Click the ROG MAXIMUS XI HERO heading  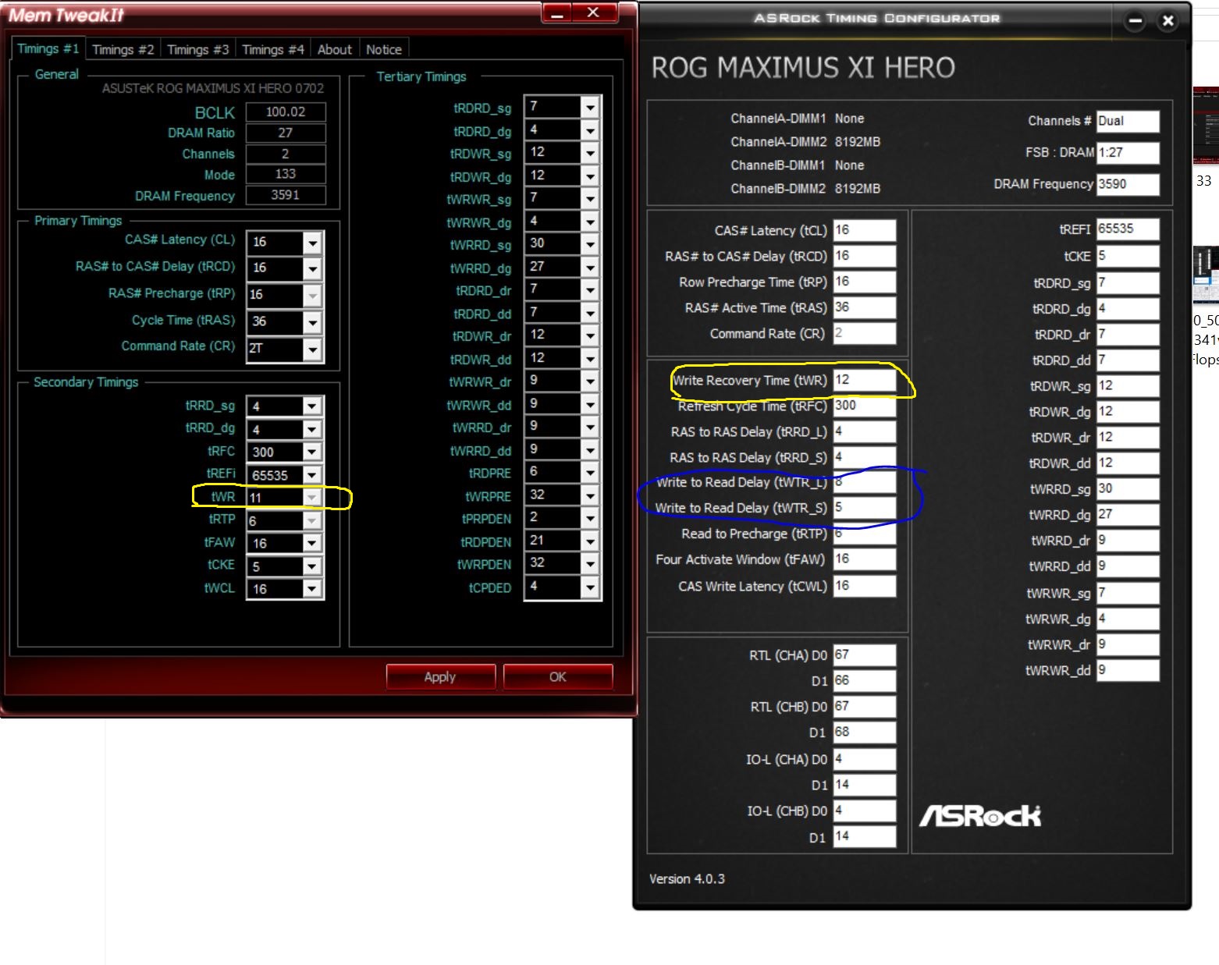coord(803,68)
